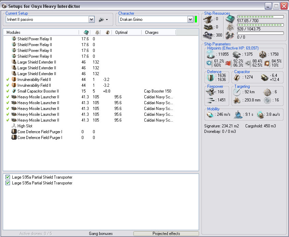Open the Character dropdown arrow
This screenshot has height=237, width=289.
(190, 19)
